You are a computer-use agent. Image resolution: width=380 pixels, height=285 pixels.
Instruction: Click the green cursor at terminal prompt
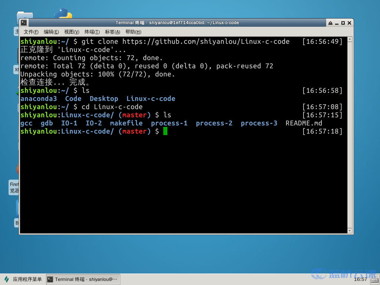tap(165, 131)
